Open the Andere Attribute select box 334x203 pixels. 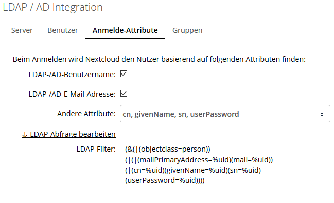(x=225, y=114)
